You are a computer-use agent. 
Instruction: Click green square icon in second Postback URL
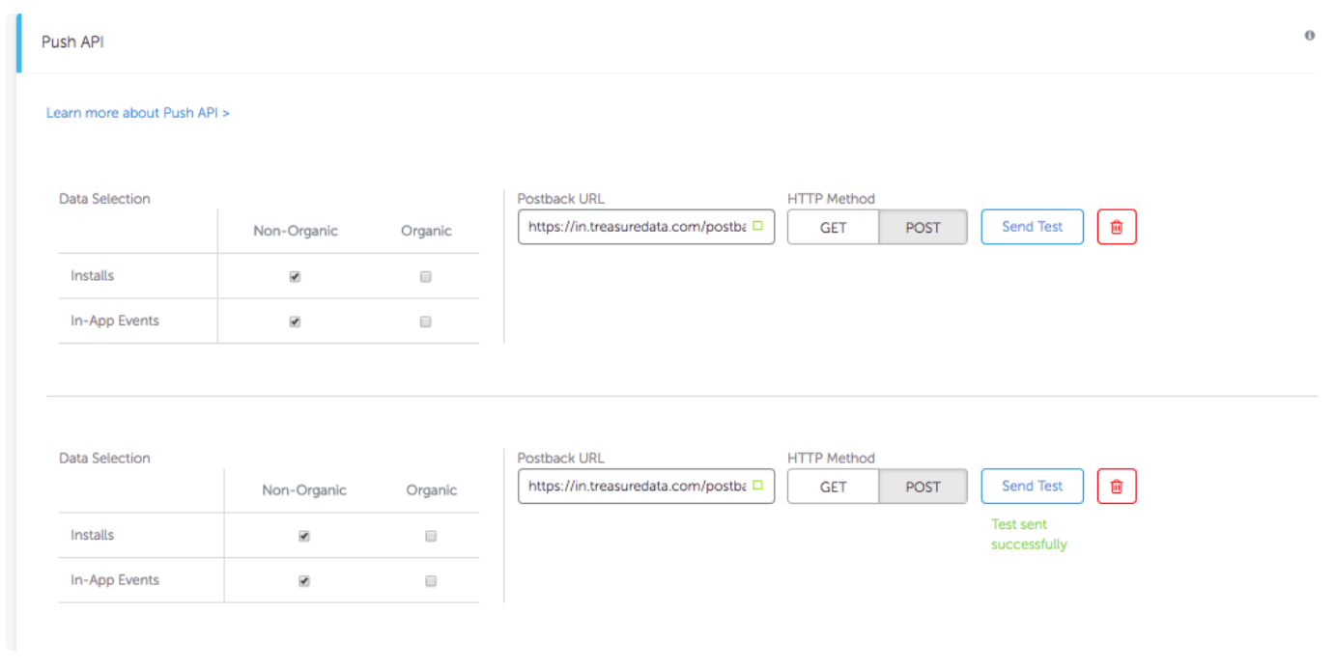tap(758, 486)
